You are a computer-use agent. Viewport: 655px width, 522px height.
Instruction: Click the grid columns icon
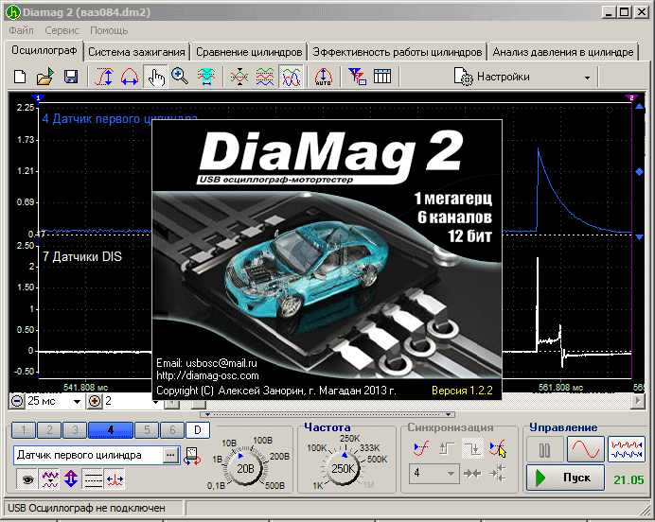pos(382,77)
